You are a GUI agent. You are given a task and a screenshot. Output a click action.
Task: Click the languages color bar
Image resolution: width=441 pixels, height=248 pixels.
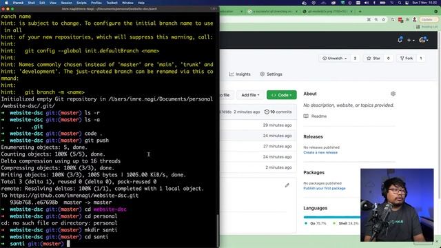coord(332,217)
